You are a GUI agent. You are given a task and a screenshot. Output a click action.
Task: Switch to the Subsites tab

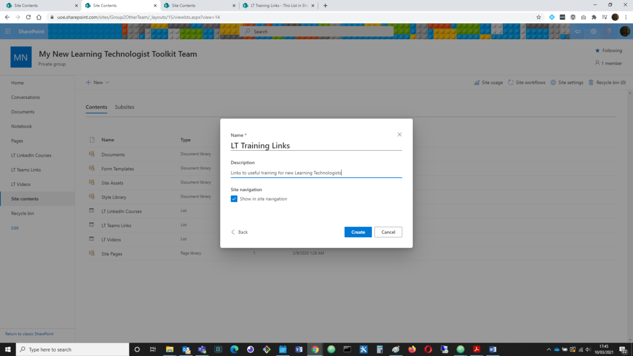pos(124,107)
